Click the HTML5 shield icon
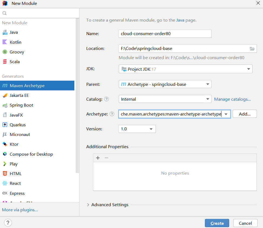The image size is (263, 228). point(5,173)
